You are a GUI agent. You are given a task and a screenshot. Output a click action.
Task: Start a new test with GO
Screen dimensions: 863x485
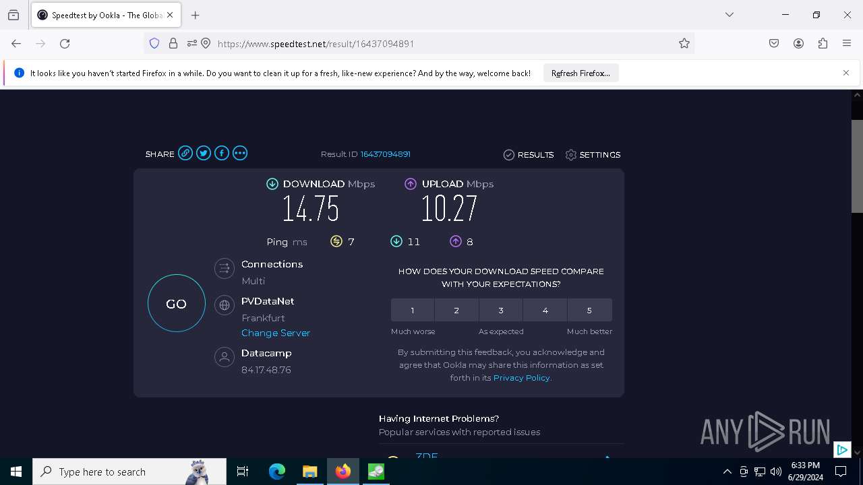[177, 303]
